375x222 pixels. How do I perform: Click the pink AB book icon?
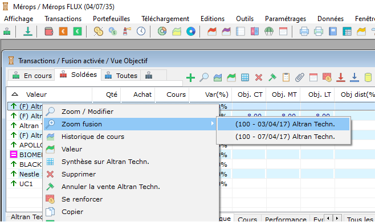pyautogui.click(x=254, y=31)
